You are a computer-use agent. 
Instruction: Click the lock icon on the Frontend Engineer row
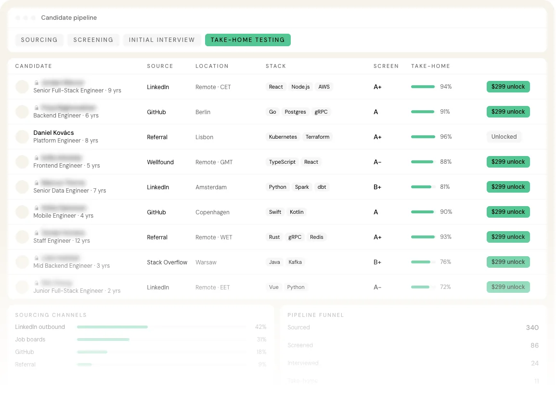pyautogui.click(x=36, y=158)
